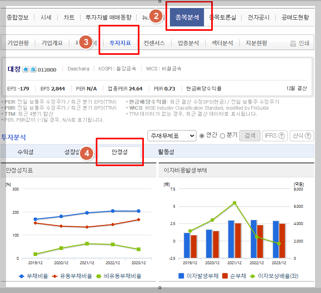Click the 현금배당수익률 label
The image size is (321, 293).
point(204,89)
